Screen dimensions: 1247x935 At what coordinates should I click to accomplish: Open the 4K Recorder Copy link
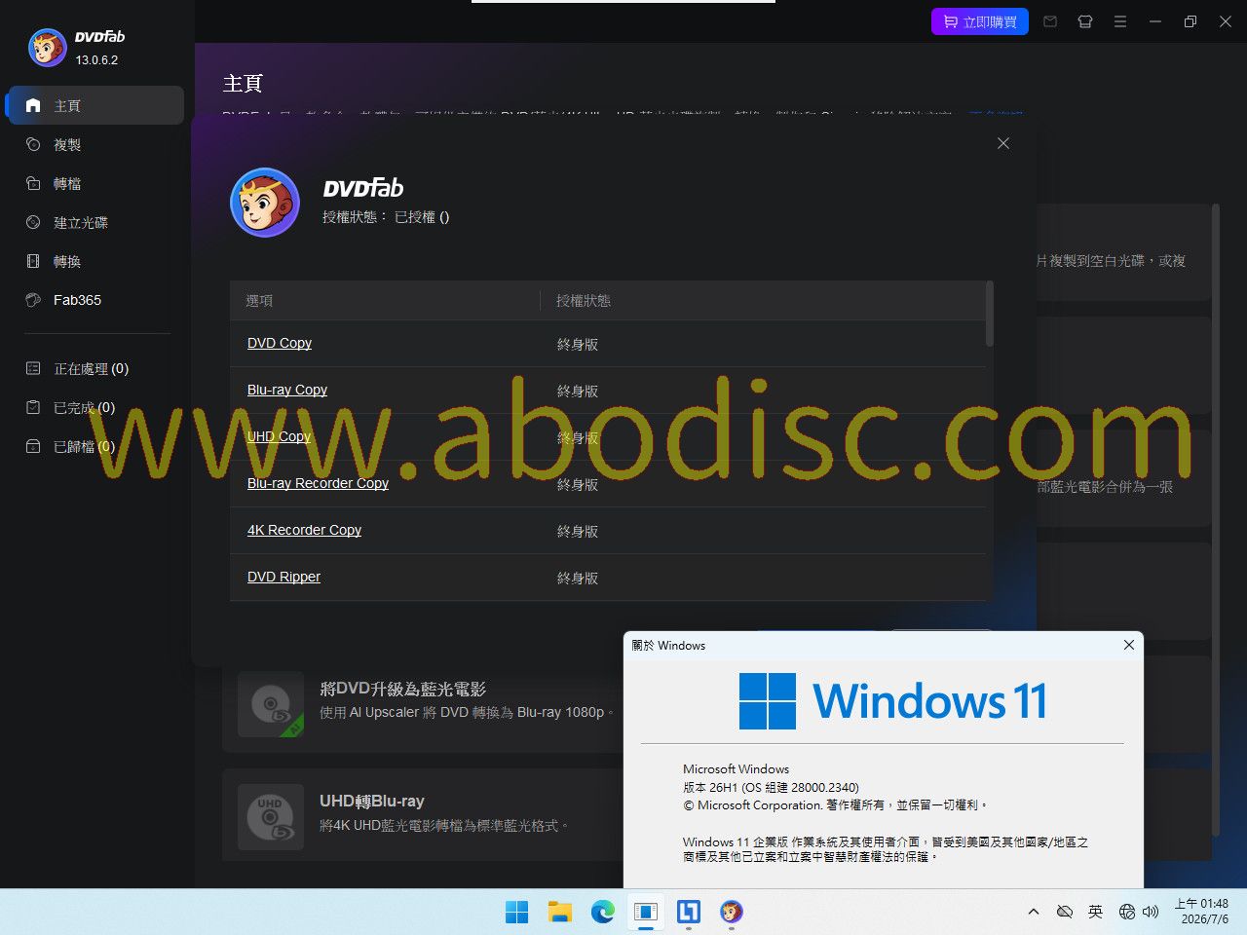click(x=304, y=530)
